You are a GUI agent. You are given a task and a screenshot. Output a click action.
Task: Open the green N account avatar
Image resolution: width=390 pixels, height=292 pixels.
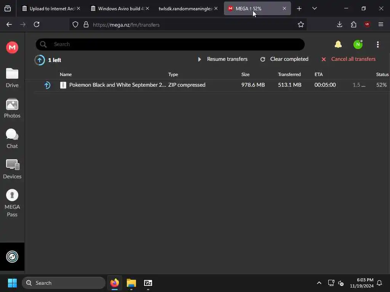coord(358,44)
